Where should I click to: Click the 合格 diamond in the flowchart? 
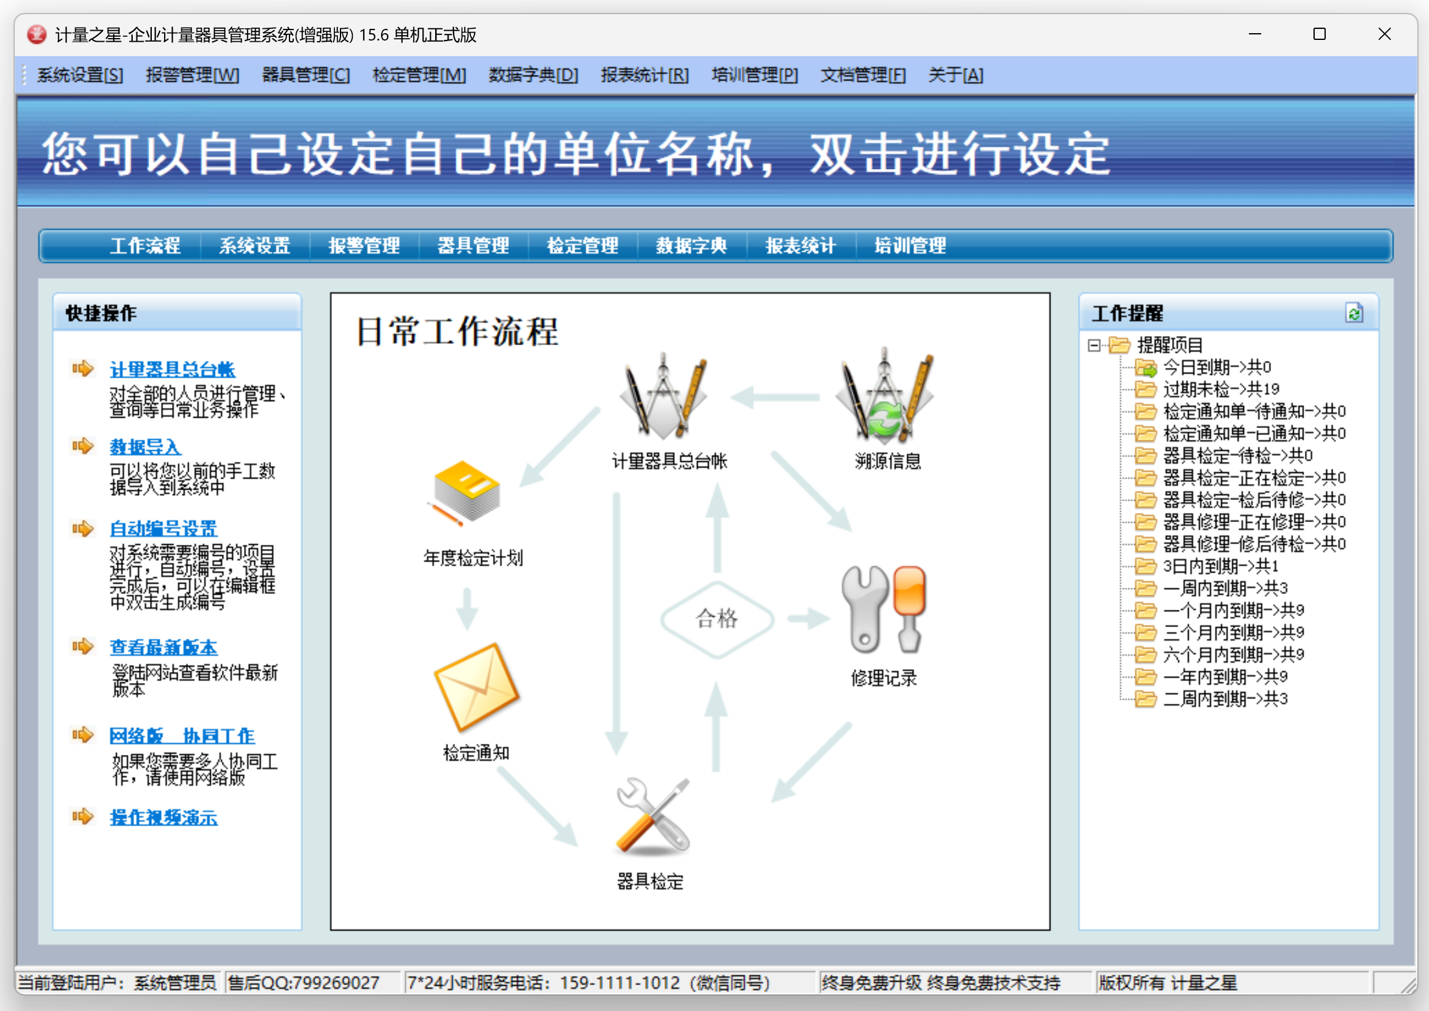pyautogui.click(x=717, y=619)
